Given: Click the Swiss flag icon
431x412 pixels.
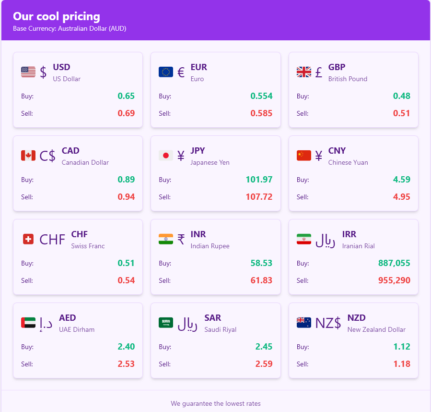Looking at the screenshot, I should [28, 239].
